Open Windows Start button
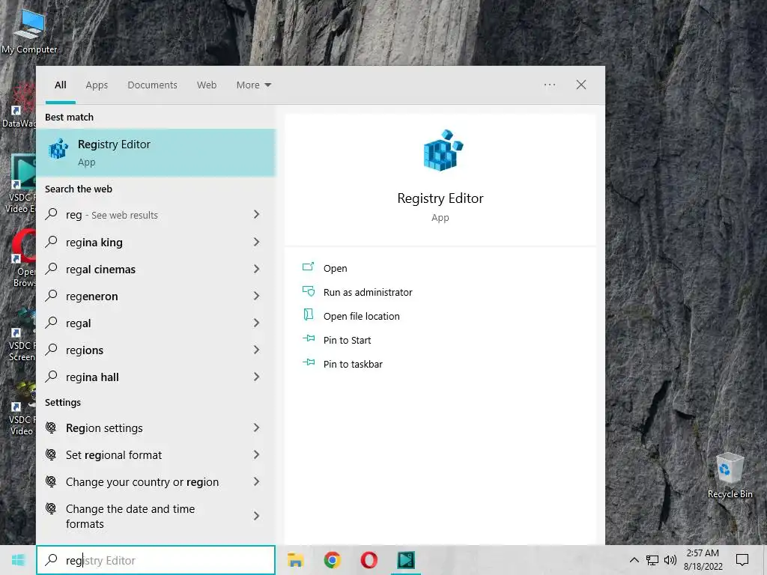767x575 pixels. (x=18, y=560)
